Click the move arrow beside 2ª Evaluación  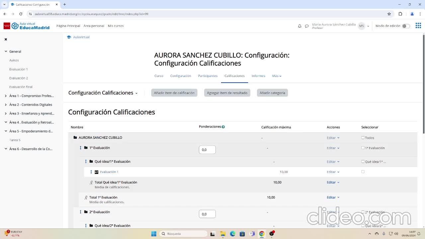pos(80,212)
